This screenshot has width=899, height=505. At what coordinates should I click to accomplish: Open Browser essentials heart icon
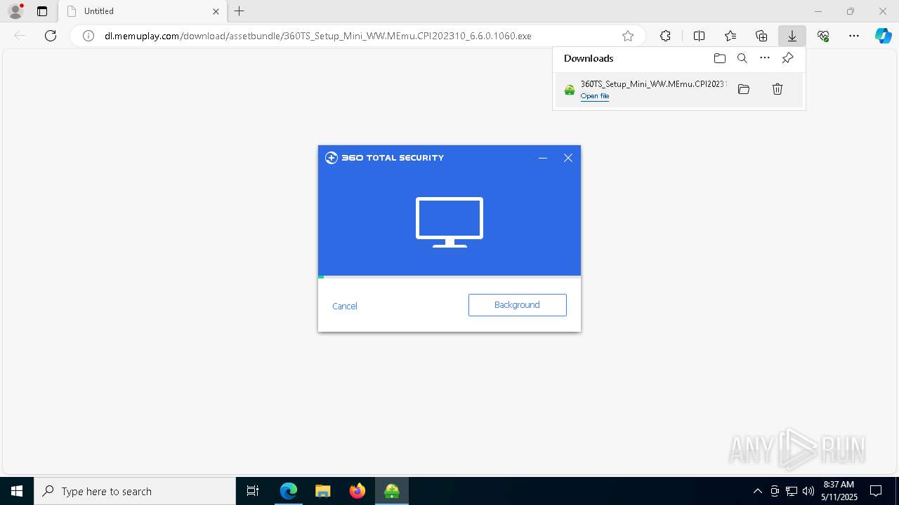823,36
